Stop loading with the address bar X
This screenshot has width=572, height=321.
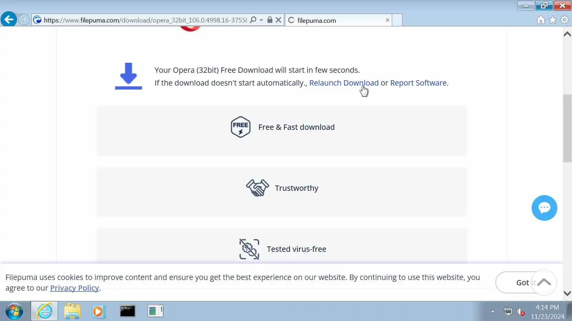(x=278, y=20)
